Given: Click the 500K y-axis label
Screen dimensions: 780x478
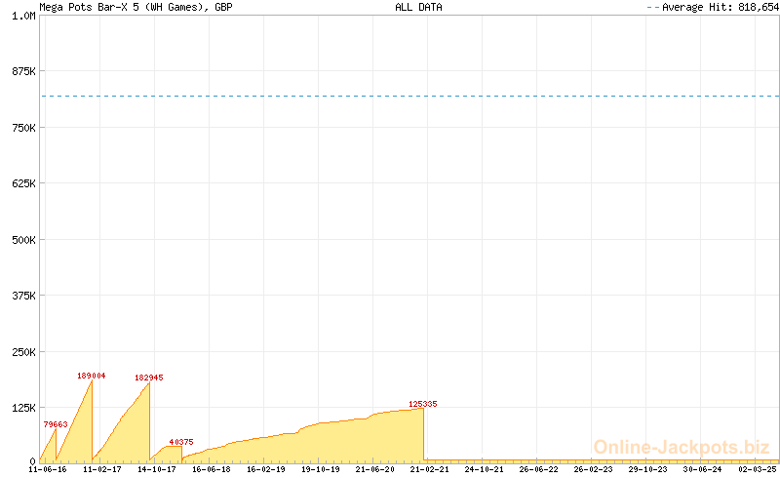Looking at the screenshot, I should (x=22, y=240).
